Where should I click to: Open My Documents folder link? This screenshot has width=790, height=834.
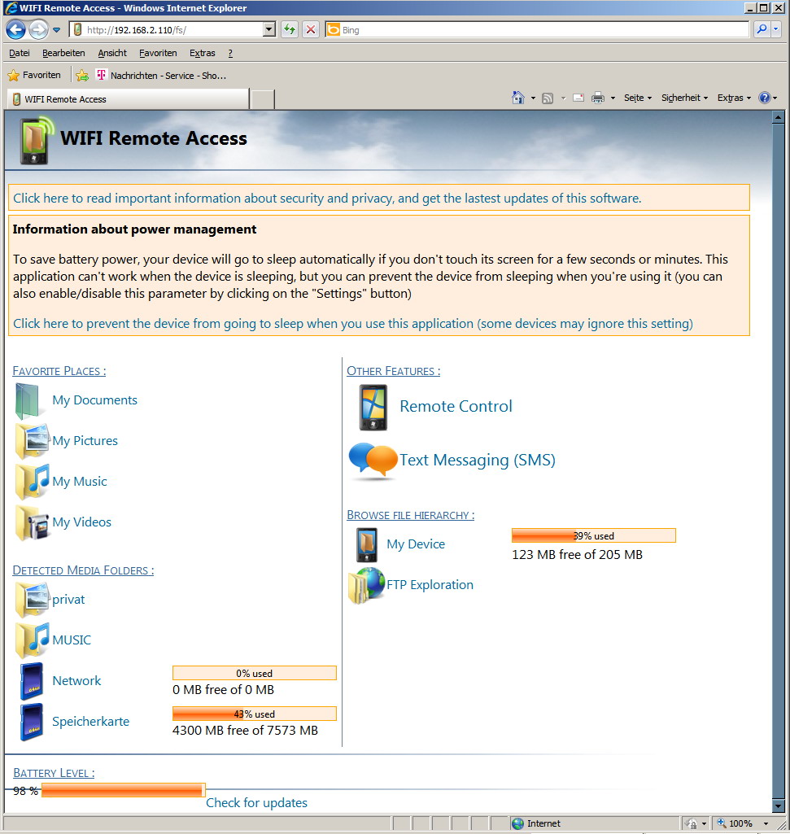94,400
